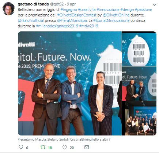Send tweet via the envelope message icon
The width and height of the screenshot is (159, 153).
(x=87, y=147)
